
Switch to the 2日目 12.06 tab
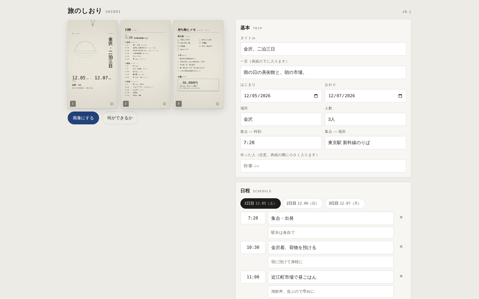(x=303, y=203)
